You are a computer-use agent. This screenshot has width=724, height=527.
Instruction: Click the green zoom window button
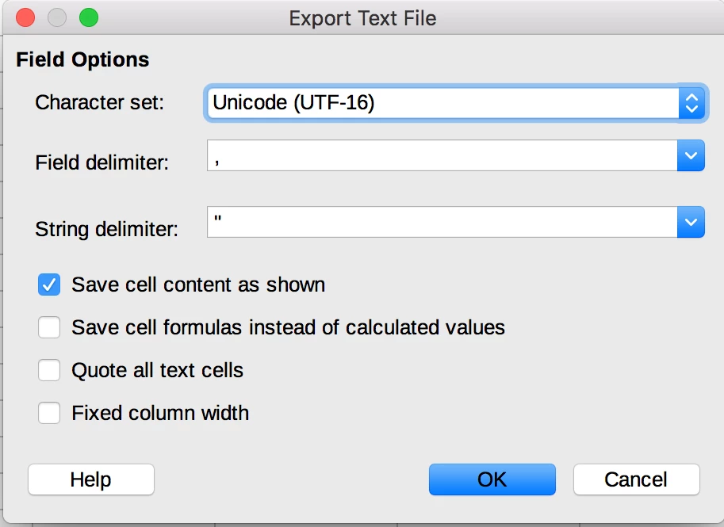[89, 17]
